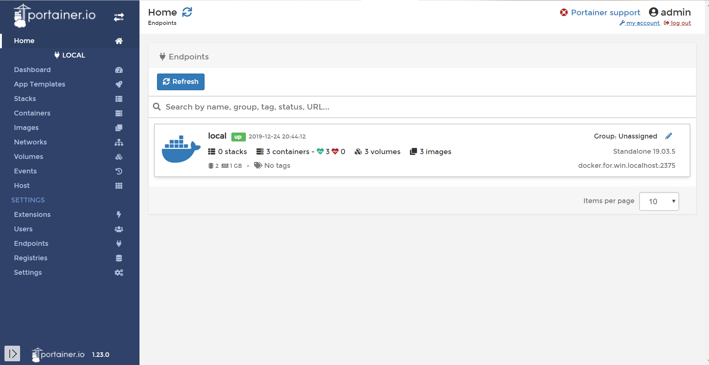This screenshot has width=709, height=365.
Task: Click the Events history icon
Action: 119,171
